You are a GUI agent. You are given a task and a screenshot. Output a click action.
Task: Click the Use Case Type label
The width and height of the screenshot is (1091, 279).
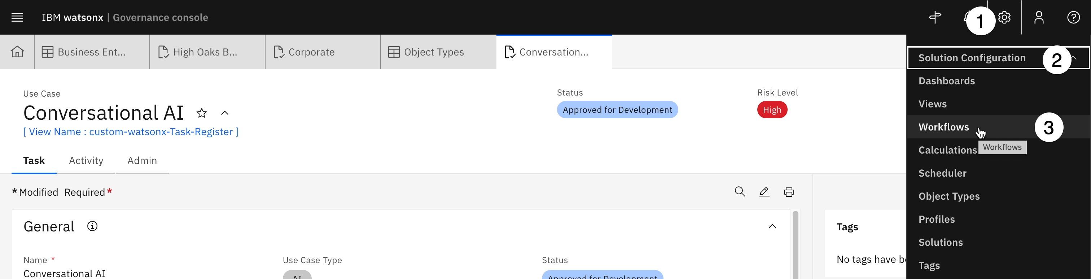(312, 260)
